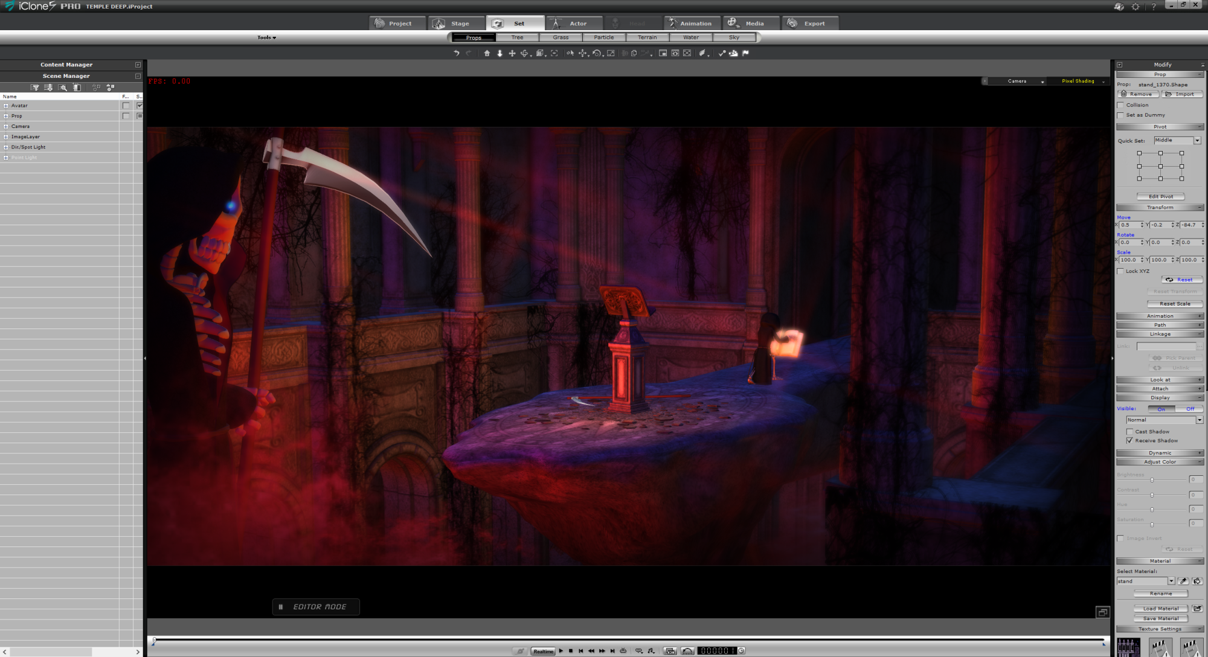
Task: Click the Undo arrow in the toolbar
Action: [457, 53]
